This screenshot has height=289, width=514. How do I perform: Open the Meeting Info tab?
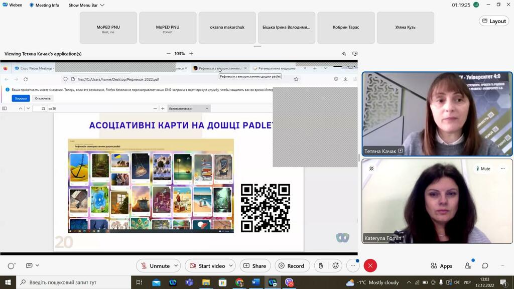(x=44, y=5)
